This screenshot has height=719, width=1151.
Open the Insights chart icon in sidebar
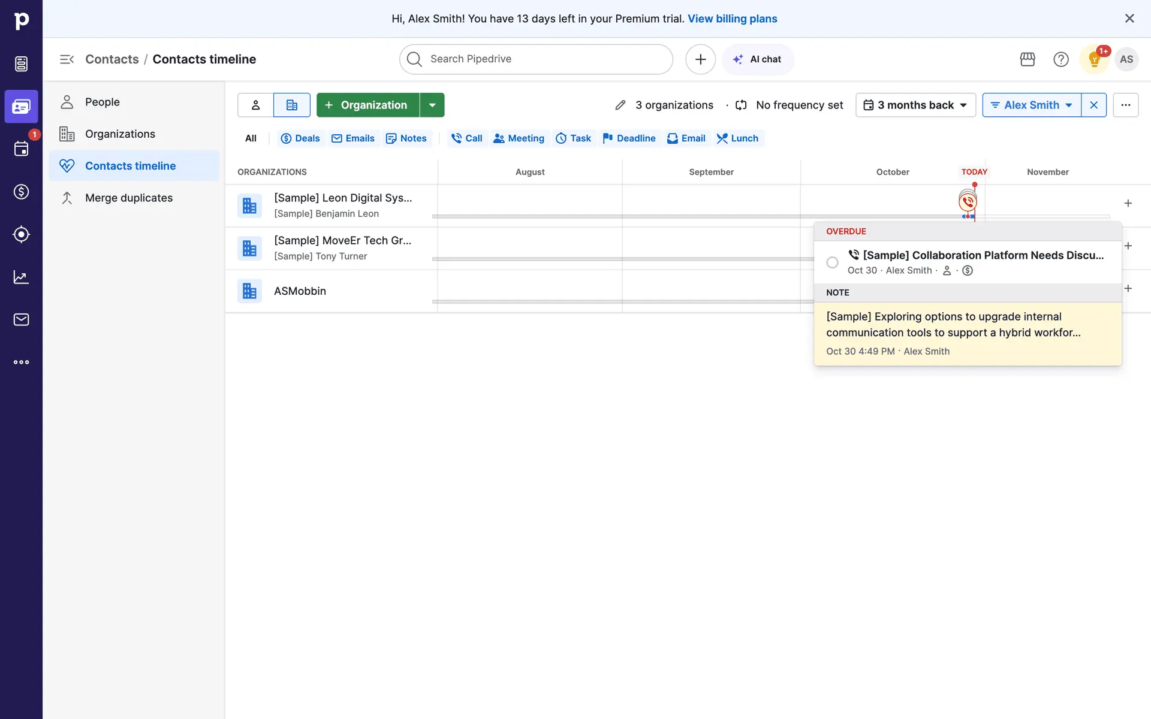coord(21,277)
